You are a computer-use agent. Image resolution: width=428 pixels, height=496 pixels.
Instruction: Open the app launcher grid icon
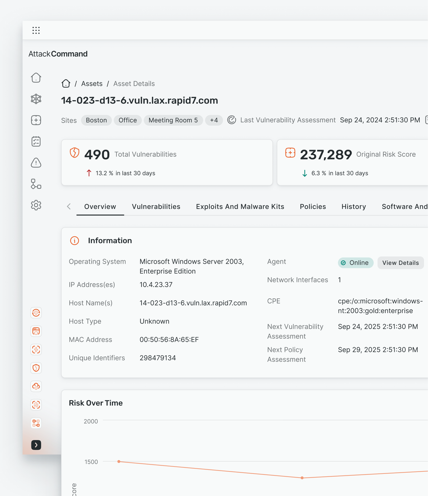pyautogui.click(x=36, y=30)
